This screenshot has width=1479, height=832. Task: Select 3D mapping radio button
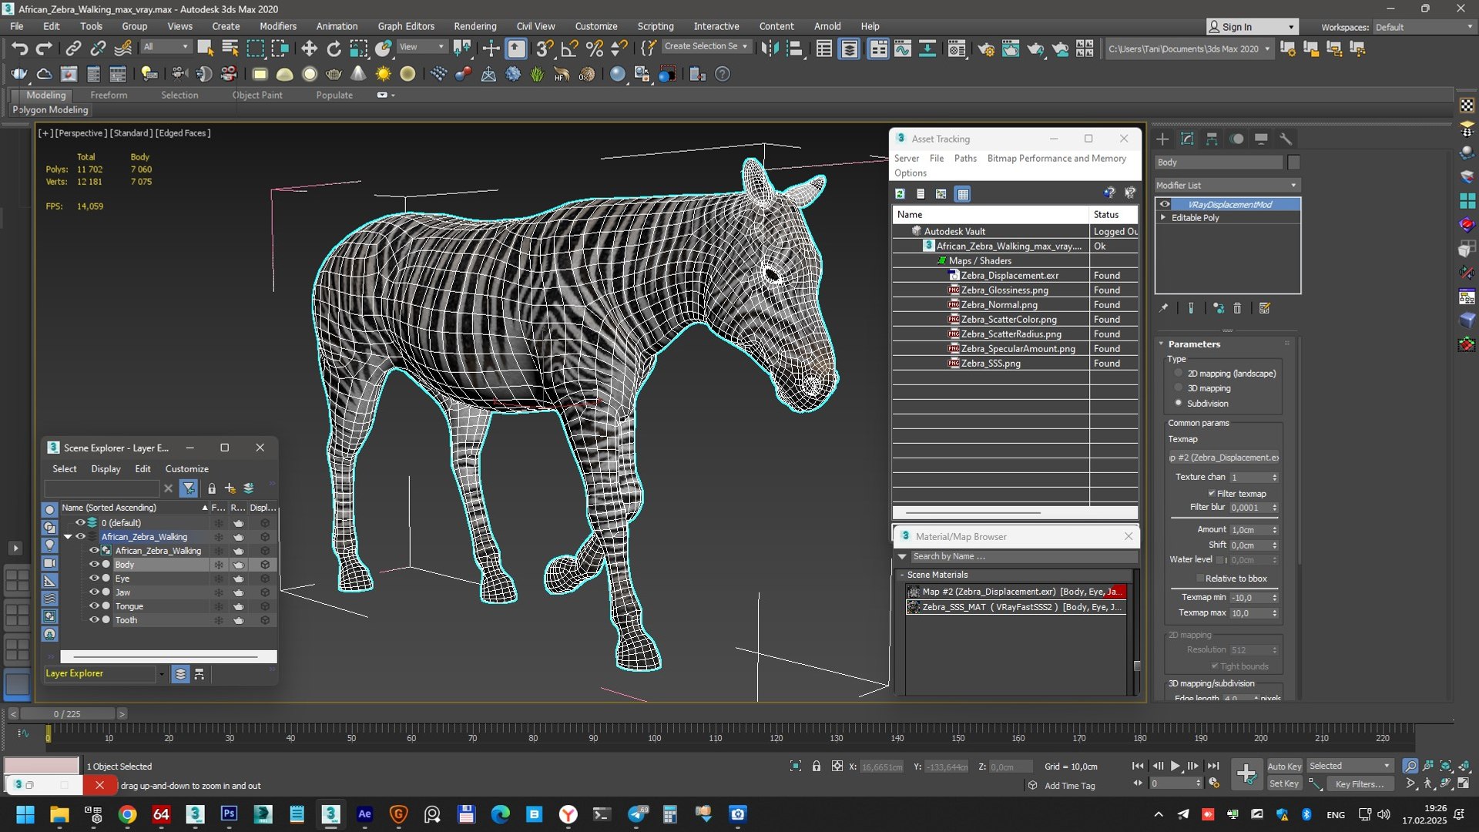1179,388
